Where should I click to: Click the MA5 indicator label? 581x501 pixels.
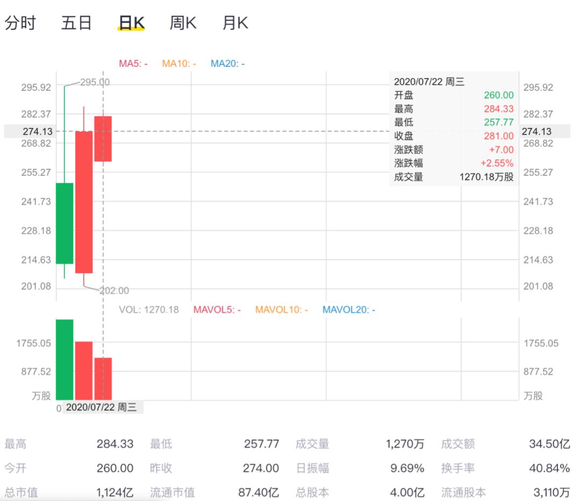(x=133, y=63)
